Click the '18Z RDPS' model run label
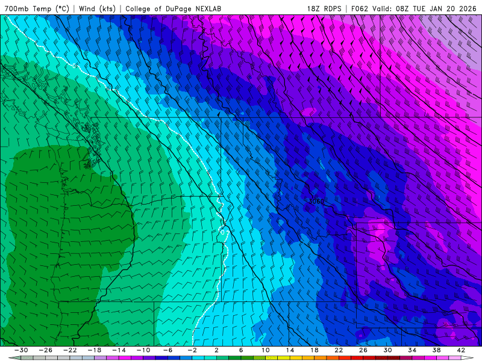The image size is (482, 361). (324, 8)
